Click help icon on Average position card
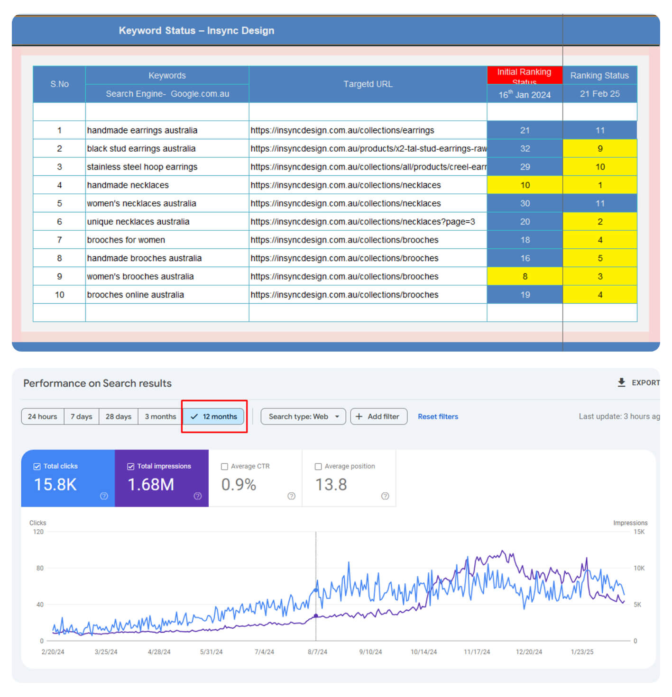The width and height of the screenshot is (672, 697). [x=385, y=496]
